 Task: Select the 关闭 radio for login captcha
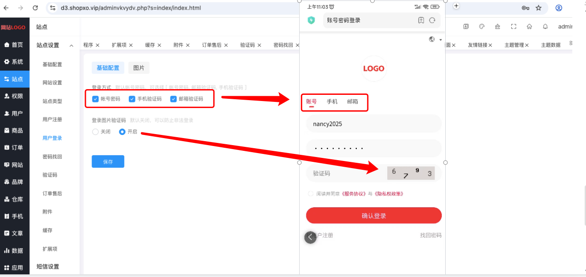pyautogui.click(x=95, y=131)
